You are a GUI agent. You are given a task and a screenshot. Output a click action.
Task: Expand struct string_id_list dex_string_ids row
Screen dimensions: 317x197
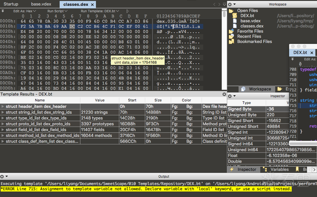click(3, 112)
